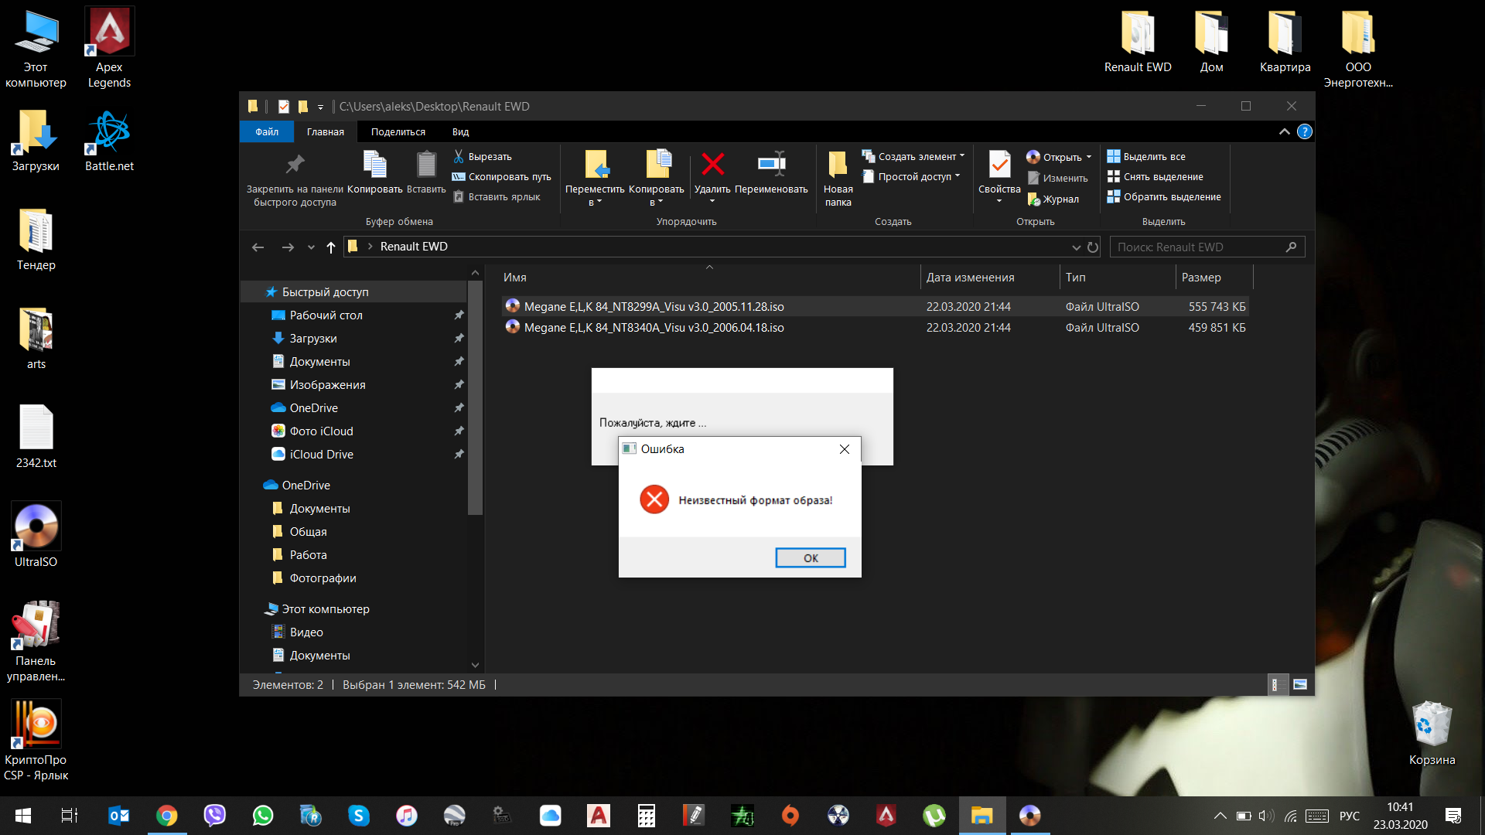Open the Вид ribbon tab
This screenshot has height=835, width=1485.
point(460,131)
